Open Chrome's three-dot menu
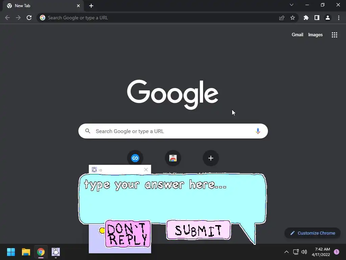This screenshot has width=346, height=260. point(339,18)
